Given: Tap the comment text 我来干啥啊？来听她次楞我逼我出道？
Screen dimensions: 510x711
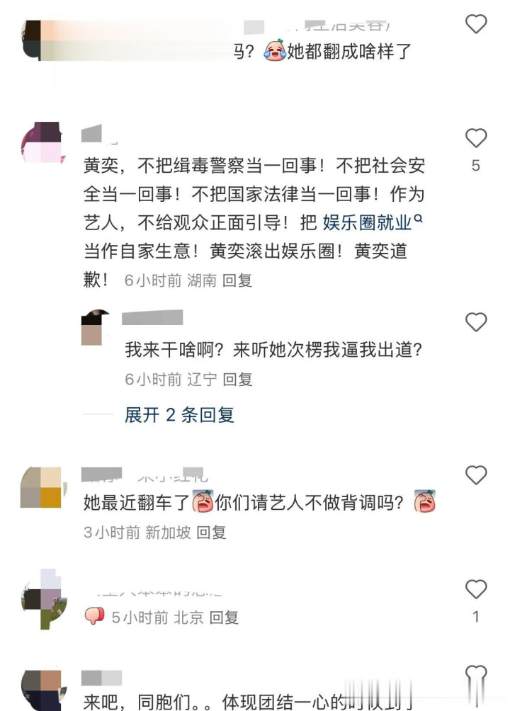Looking at the screenshot, I should coord(273,350).
